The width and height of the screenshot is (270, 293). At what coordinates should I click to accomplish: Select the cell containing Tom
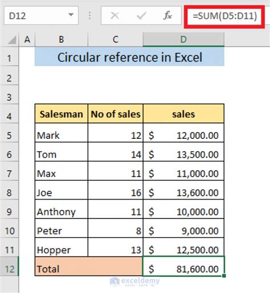point(62,152)
